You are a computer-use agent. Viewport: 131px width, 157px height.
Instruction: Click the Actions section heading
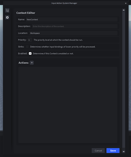24,63
